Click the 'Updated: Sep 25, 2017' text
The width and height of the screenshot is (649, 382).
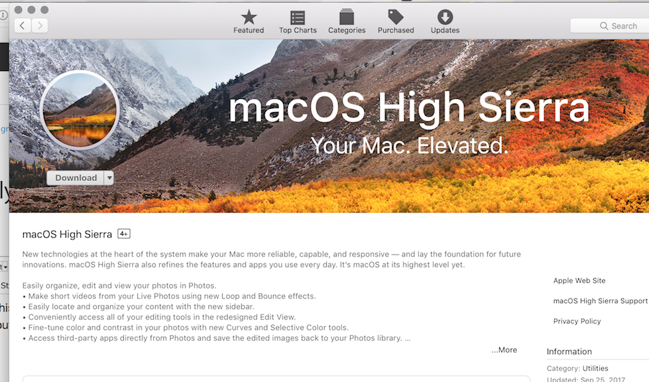(585, 379)
